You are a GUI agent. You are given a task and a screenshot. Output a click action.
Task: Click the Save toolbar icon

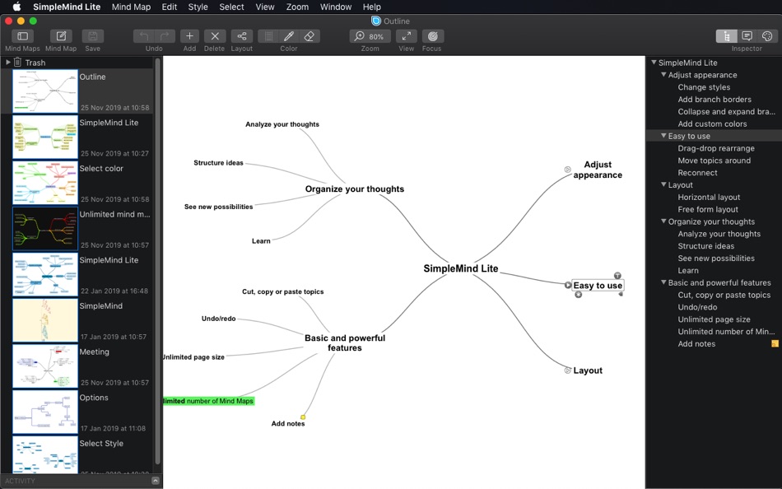(93, 36)
